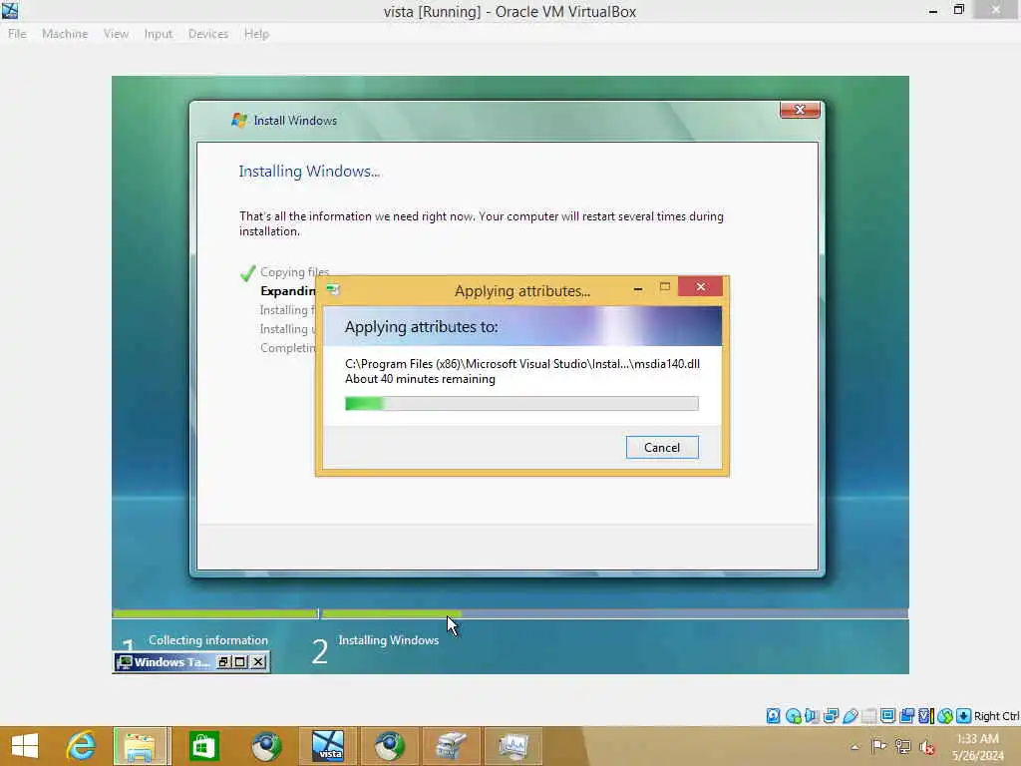Viewport: 1021px width, 766px height.
Task: Click the VirtualBox USB indicator
Action: pos(850,716)
